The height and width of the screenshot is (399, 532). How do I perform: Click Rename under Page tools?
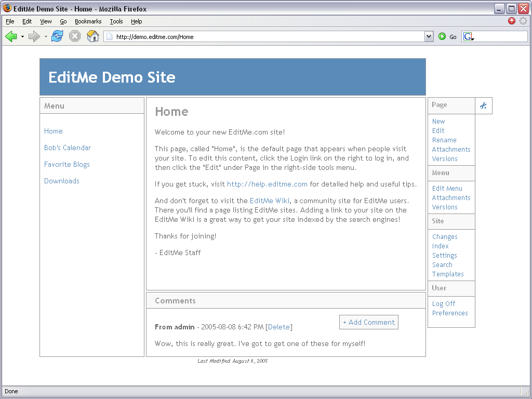coord(444,140)
